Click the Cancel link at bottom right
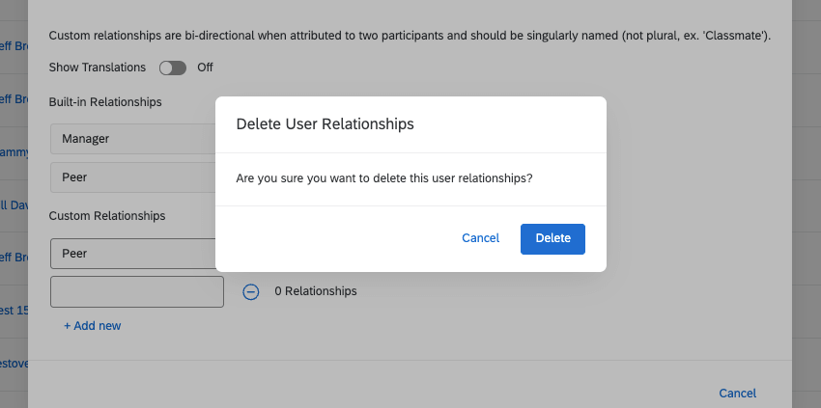821x408 pixels. (x=737, y=393)
